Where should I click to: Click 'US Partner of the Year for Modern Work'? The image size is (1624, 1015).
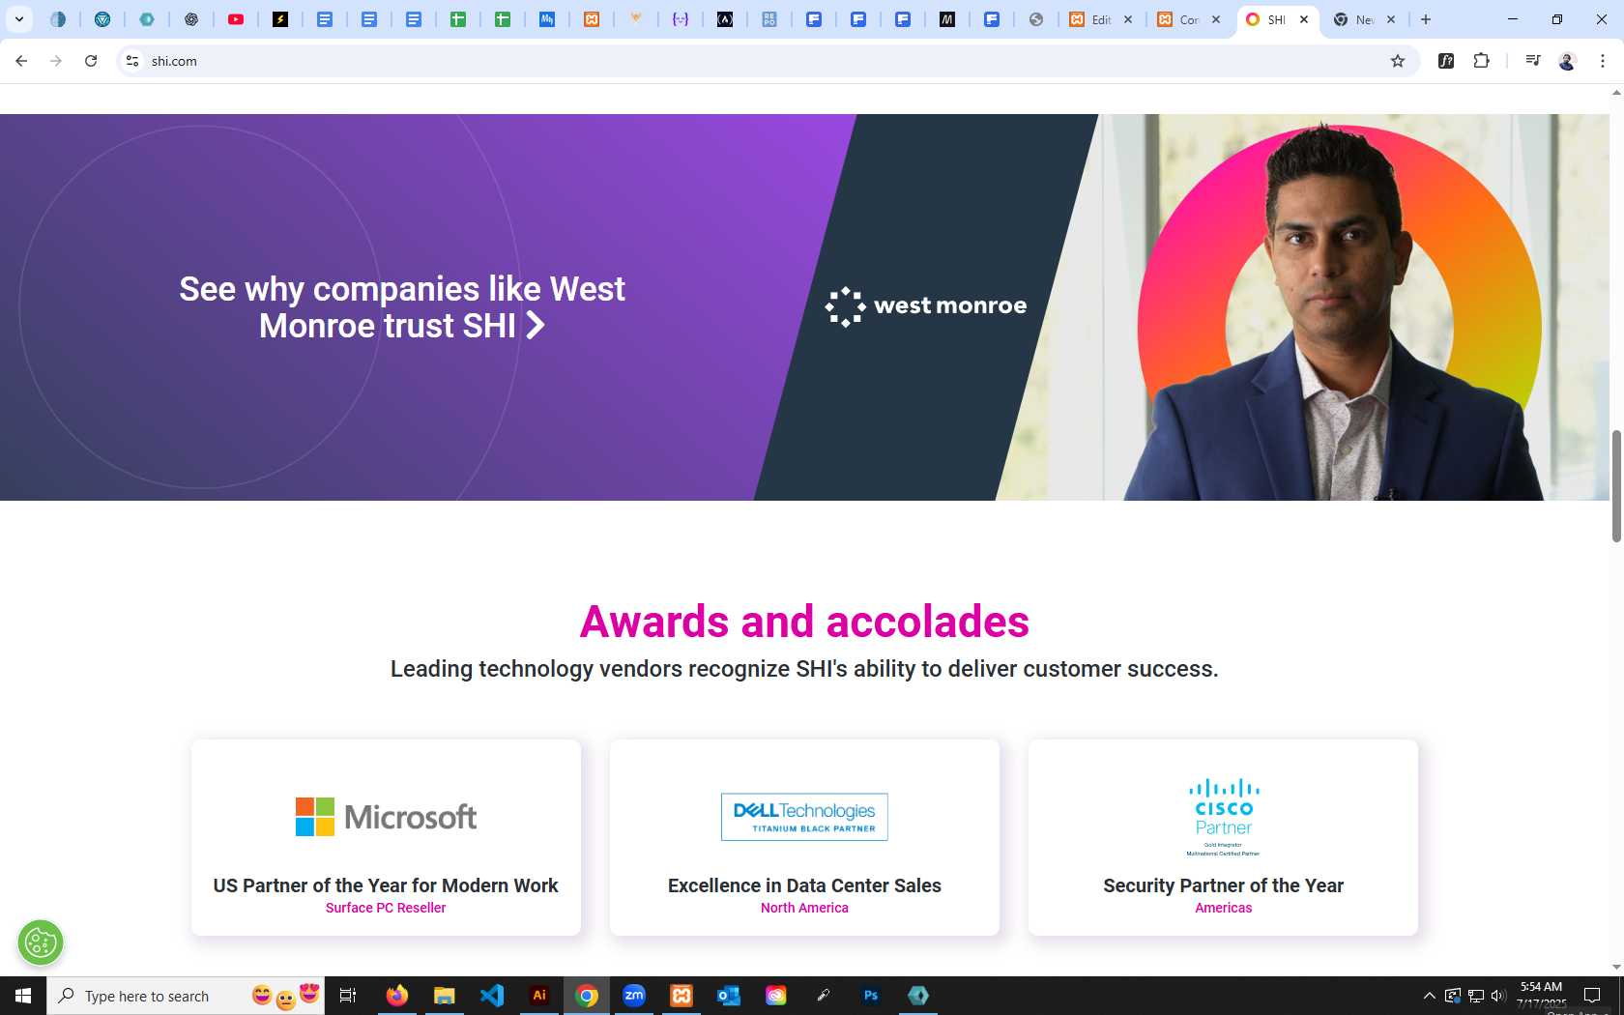tap(386, 885)
